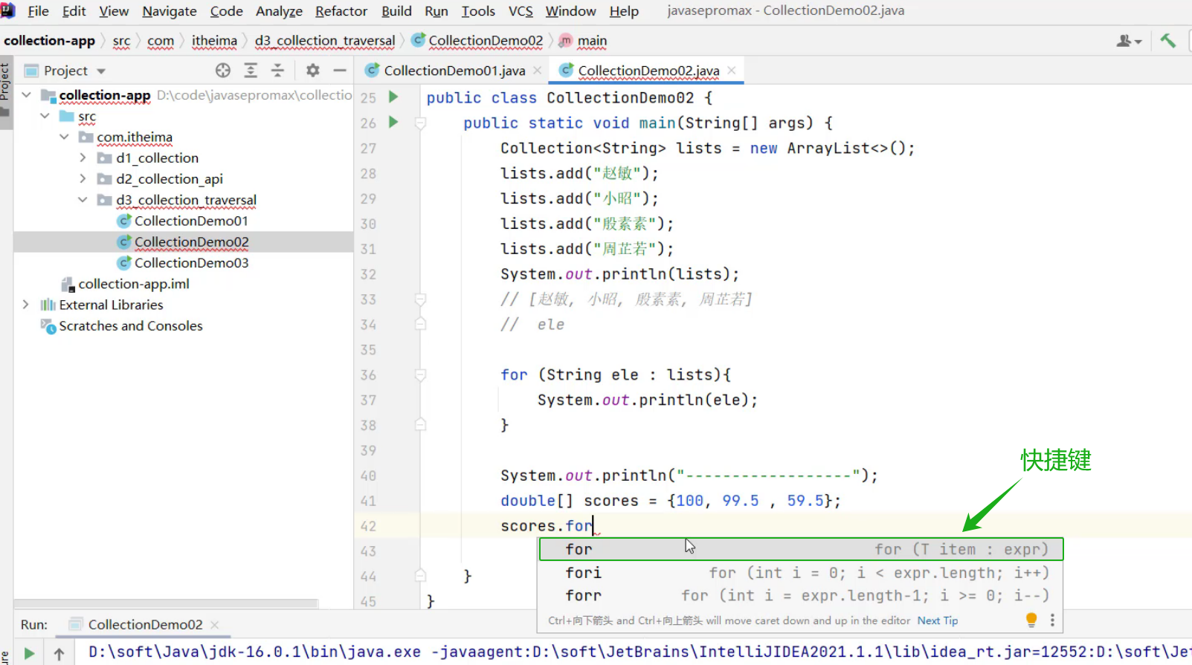Open the Build menu

[396, 11]
